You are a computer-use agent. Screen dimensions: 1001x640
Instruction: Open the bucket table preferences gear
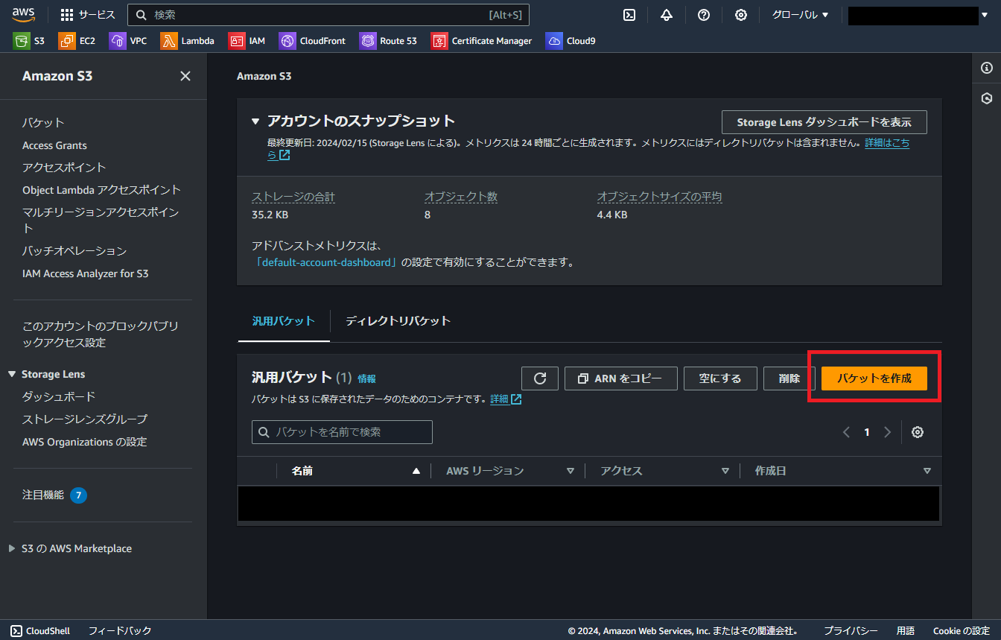(x=917, y=431)
